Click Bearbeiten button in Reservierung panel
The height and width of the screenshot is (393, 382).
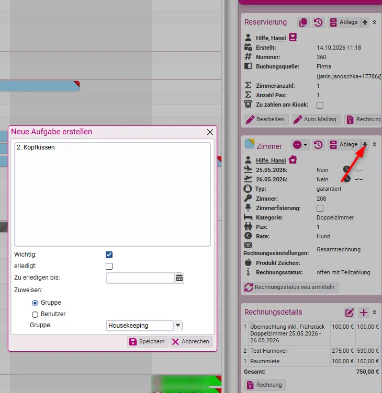(266, 119)
